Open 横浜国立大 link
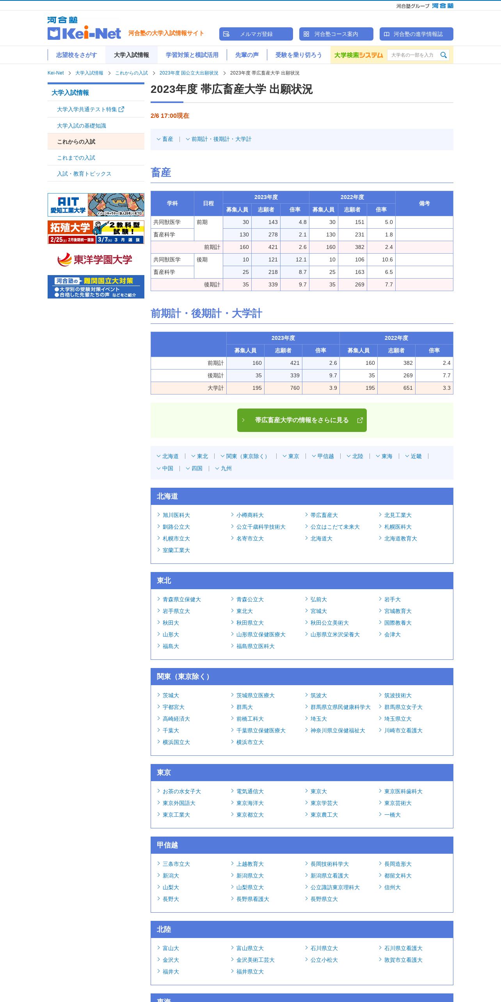This screenshot has width=501, height=1002. pos(176,742)
